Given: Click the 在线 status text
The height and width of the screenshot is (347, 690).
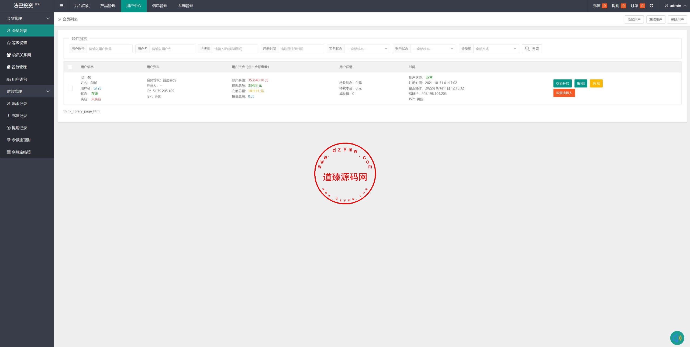Looking at the screenshot, I should [x=94, y=94].
